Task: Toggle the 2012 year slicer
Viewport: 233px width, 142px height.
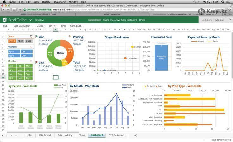Action: click(x=29, y=41)
